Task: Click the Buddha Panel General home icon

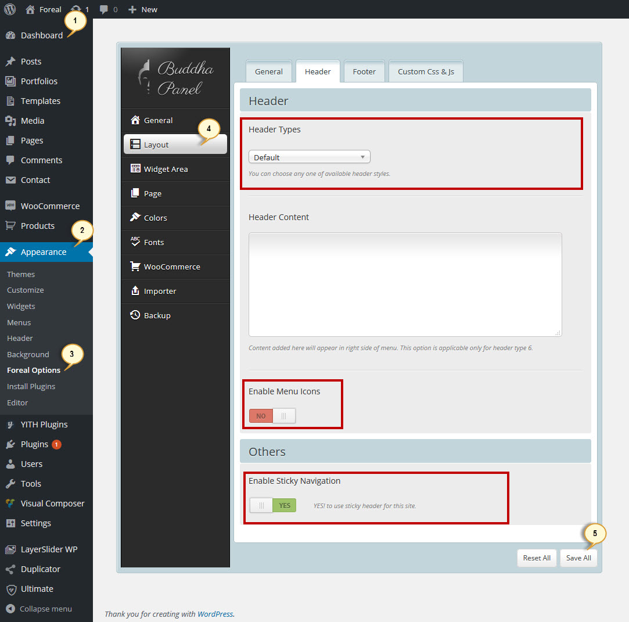Action: [135, 120]
